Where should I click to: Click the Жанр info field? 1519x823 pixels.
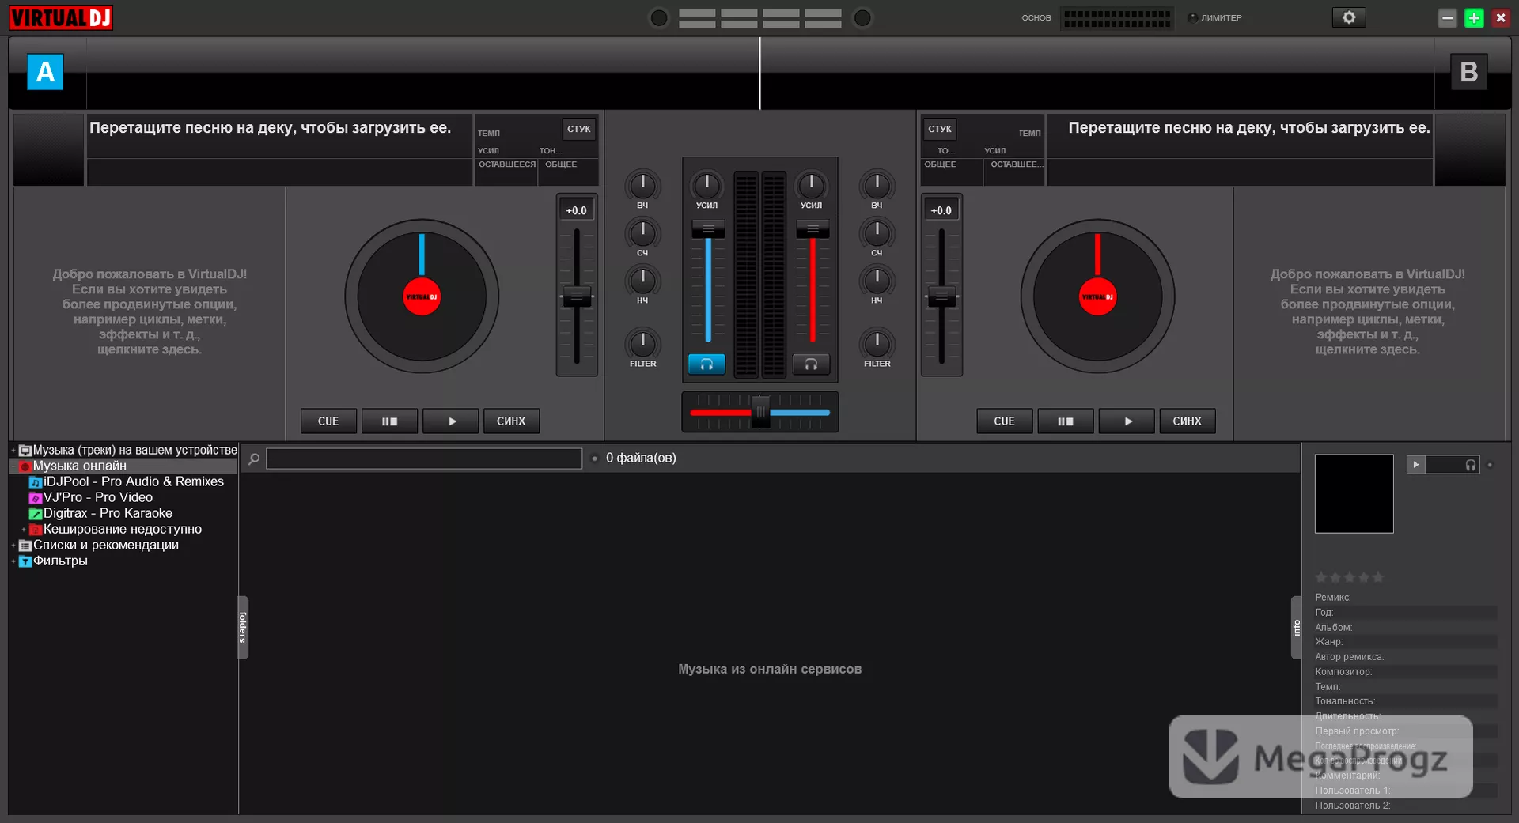pos(1406,641)
